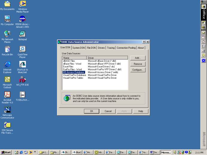Open the MSDN Library January 2001 shortcut
Screen dimensions: 207x155
point(22,22)
